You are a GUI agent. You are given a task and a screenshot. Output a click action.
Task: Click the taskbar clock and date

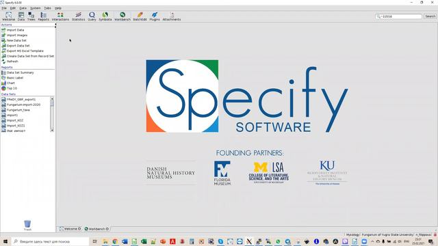click(418, 241)
